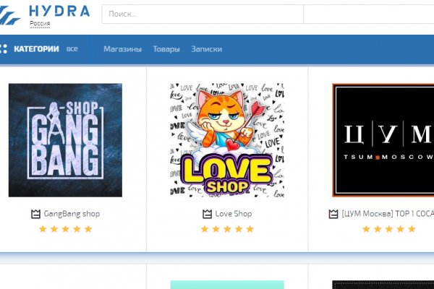Go to the Товары section
The image size is (434, 289).
[166, 49]
